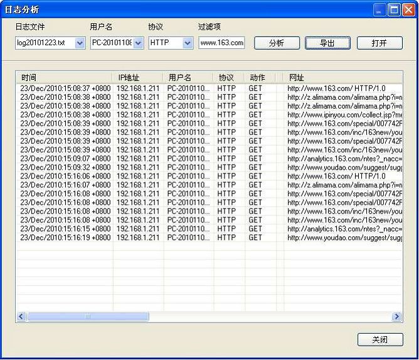Click the 打开 (Open) button
This screenshot has width=419, height=360.
click(379, 43)
